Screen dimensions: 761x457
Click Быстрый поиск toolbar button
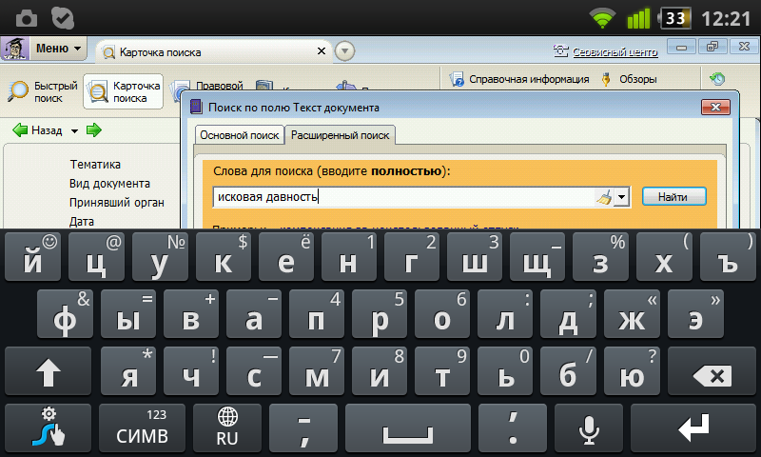[x=43, y=91]
